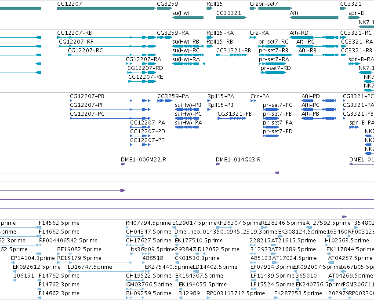Select EST EP14104.3prime label
Image resolution: width=374 pixels, height=300 pixels.
[33, 258]
